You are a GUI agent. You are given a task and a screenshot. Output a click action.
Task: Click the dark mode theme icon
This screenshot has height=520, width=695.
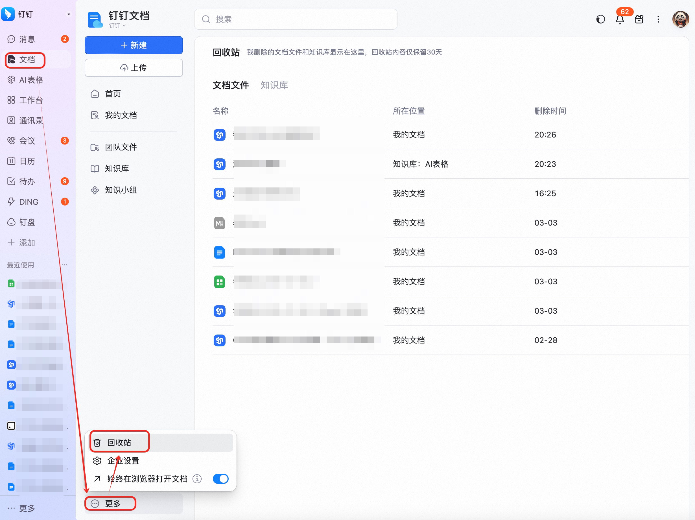tap(600, 19)
